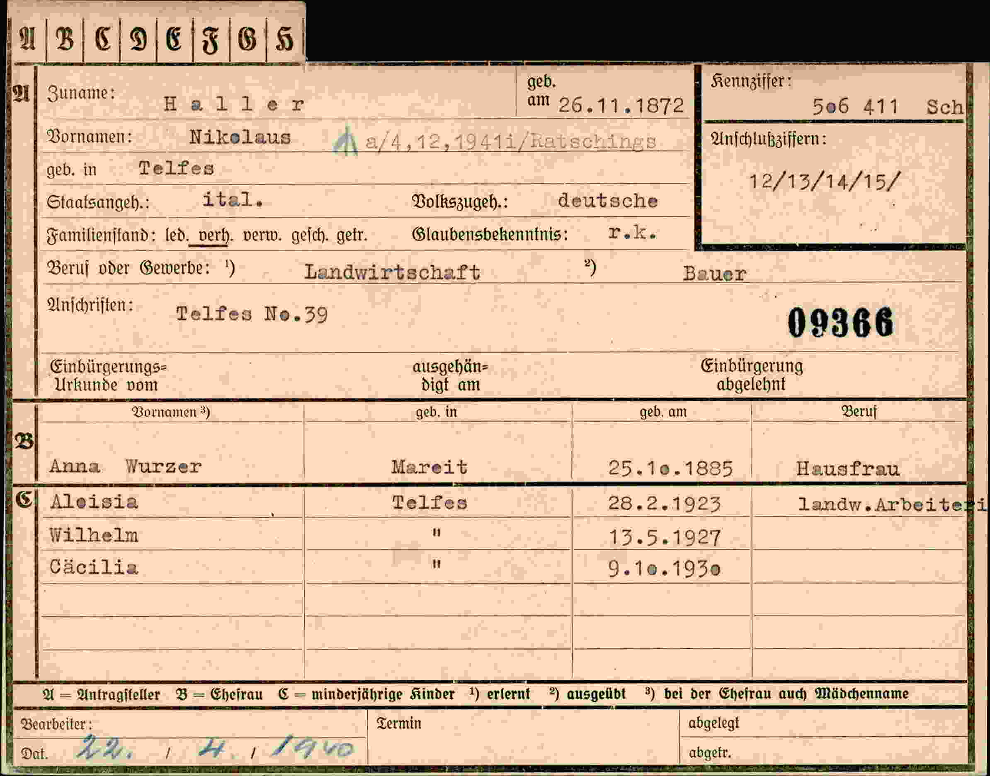
Task: Click the 'Bearbeiter:' label
Action: point(56,724)
